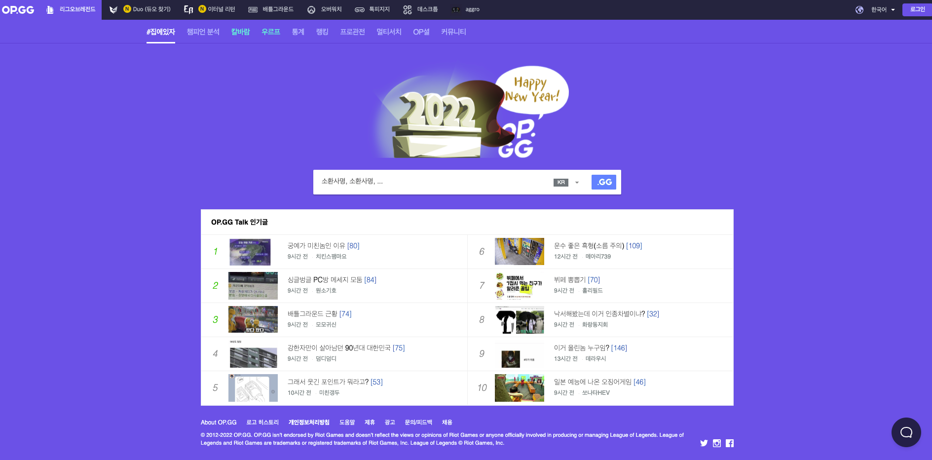Screen dimensions: 932x460
Task: Open 광고 footer link
Action: 390,422
